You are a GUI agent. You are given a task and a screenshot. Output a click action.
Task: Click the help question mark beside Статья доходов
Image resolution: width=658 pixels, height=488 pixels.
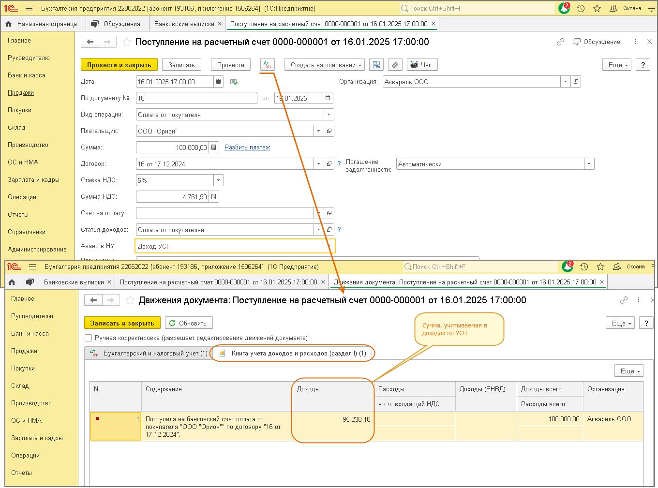point(339,230)
